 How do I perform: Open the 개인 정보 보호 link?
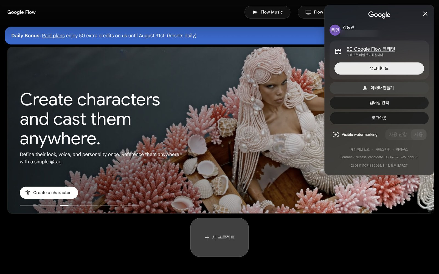pos(360,150)
